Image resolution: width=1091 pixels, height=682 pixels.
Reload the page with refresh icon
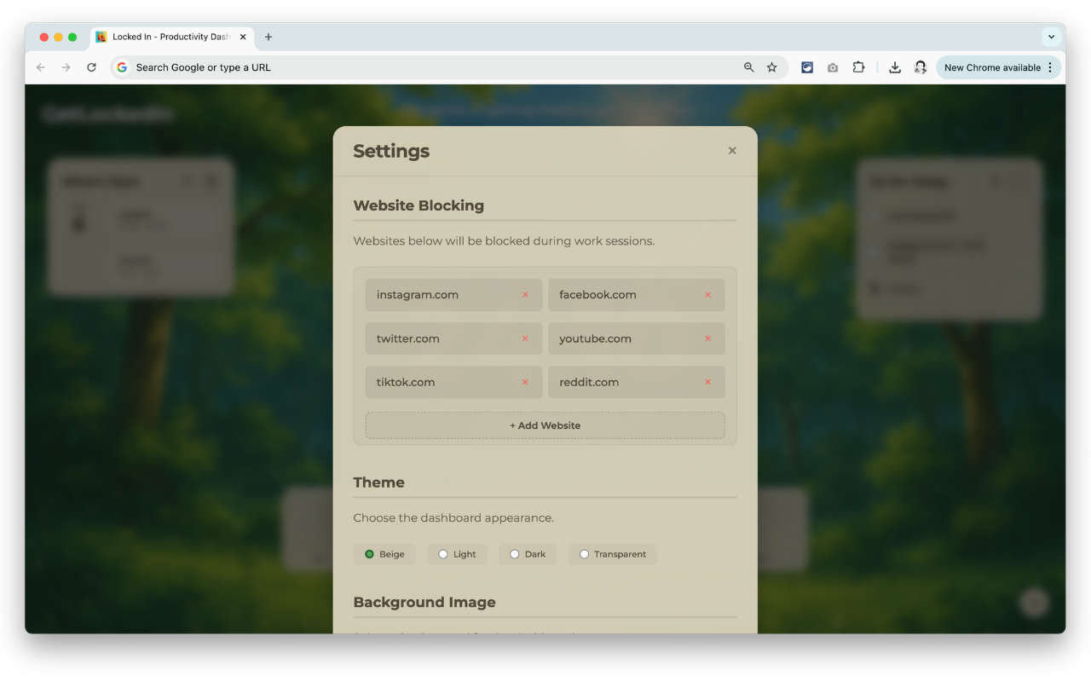[x=91, y=67]
